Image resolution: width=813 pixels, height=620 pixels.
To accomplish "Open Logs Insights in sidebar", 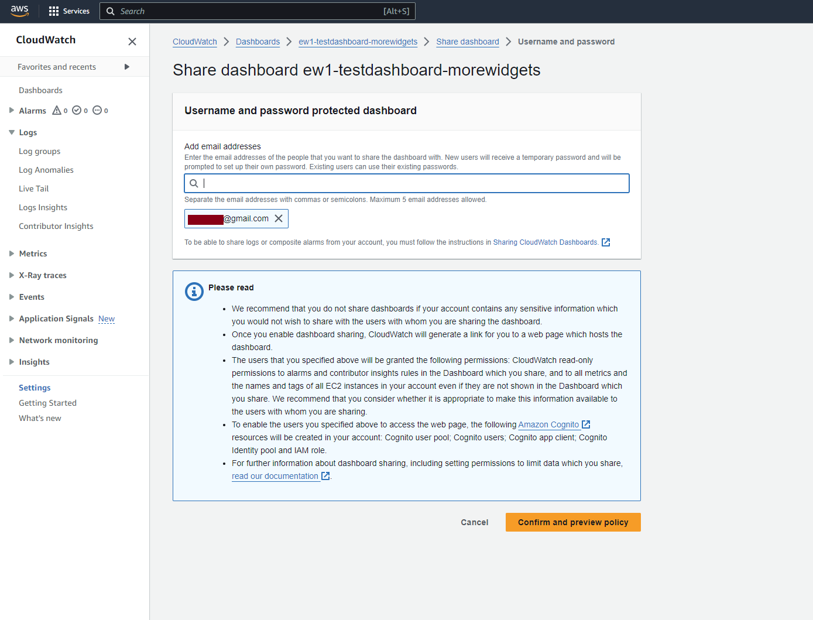I will point(43,207).
